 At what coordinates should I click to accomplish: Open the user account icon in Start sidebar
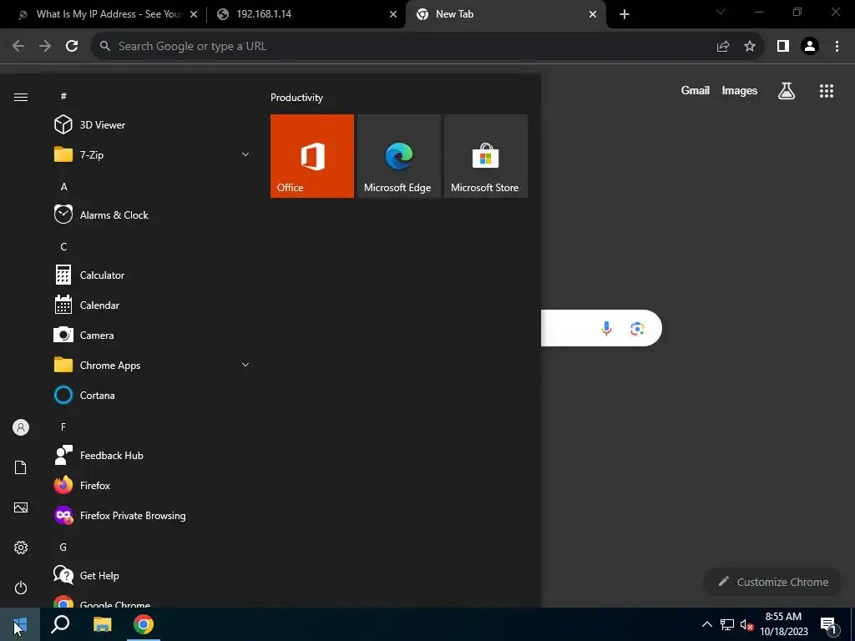pos(21,427)
